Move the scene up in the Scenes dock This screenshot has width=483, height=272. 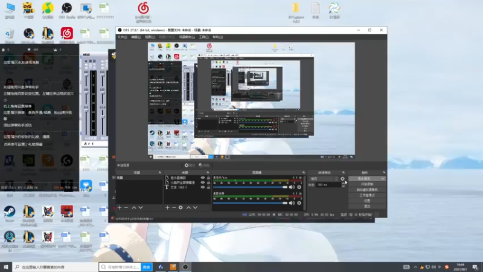[134, 207]
